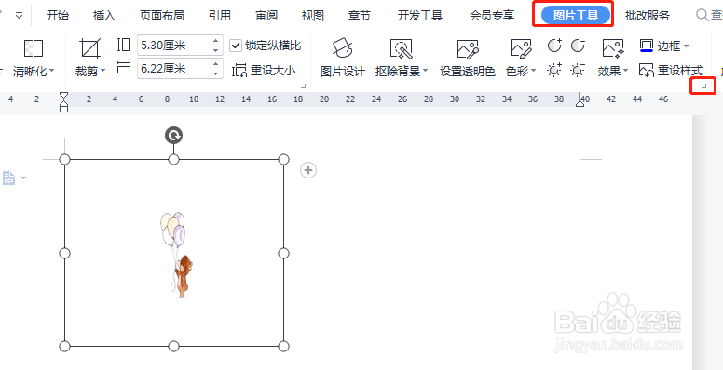Click the 边框 border color icon
This screenshot has width=723, height=370.
[x=647, y=46]
